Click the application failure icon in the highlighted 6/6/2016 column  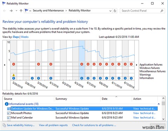82,64
